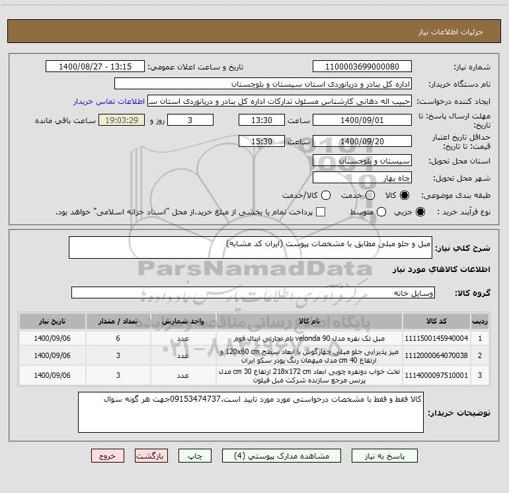Click the date 1400/09/06 in row 1
This screenshot has width=509, height=493.
click(x=52, y=338)
